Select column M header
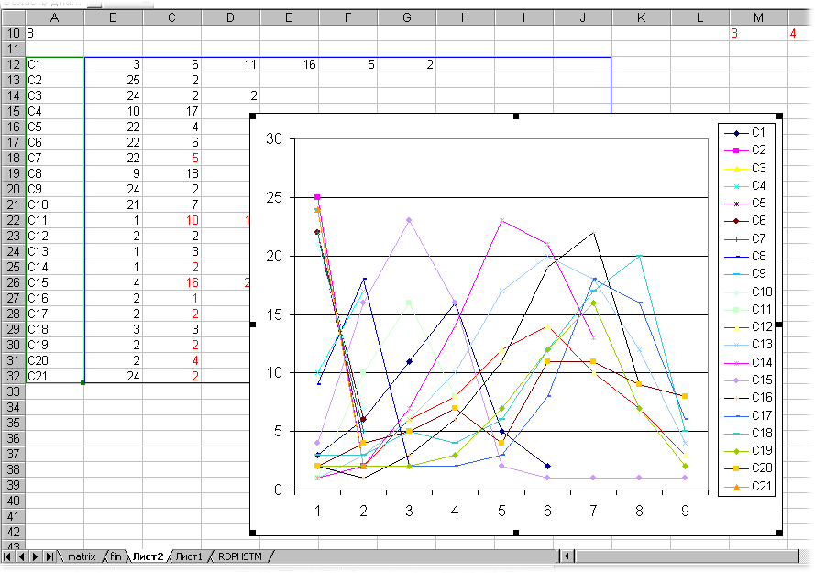Image resolution: width=815 pixels, height=573 pixels. (758, 17)
